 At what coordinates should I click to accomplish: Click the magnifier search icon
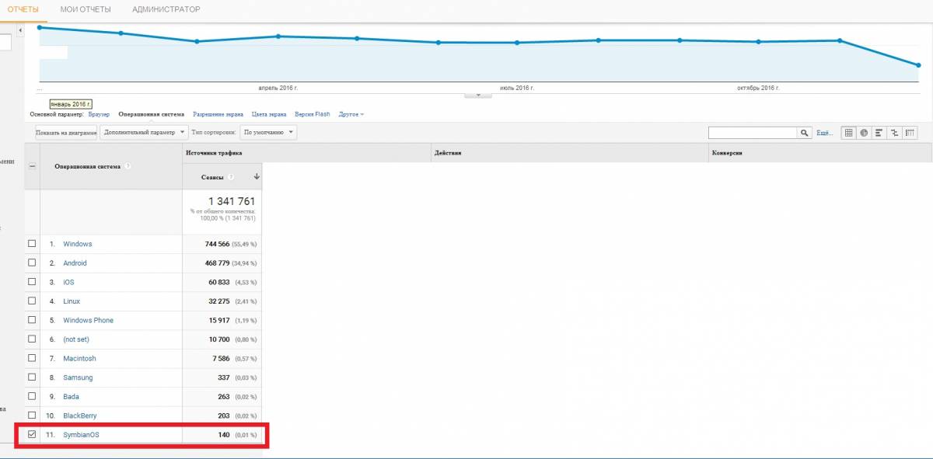pyautogui.click(x=805, y=133)
